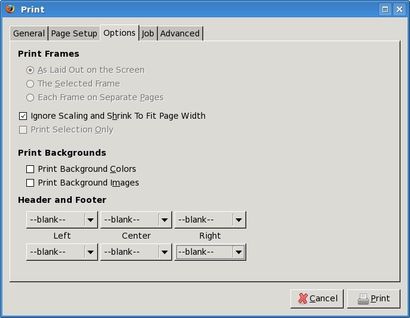Go to the Advanced tab
This screenshot has width=410, height=318.
coord(180,33)
